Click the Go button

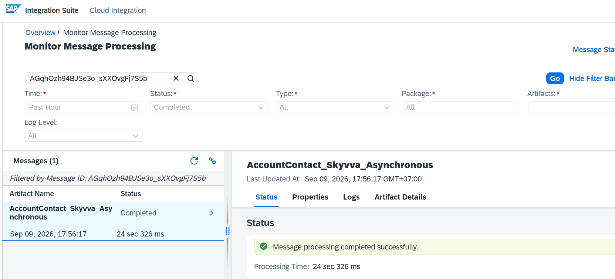(x=555, y=78)
